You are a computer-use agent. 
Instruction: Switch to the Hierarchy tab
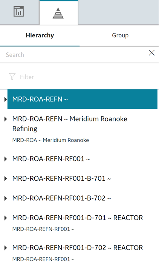point(40,35)
